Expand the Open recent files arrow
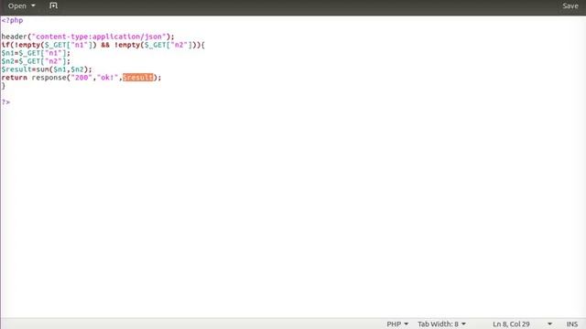The image size is (586, 329). (33, 6)
